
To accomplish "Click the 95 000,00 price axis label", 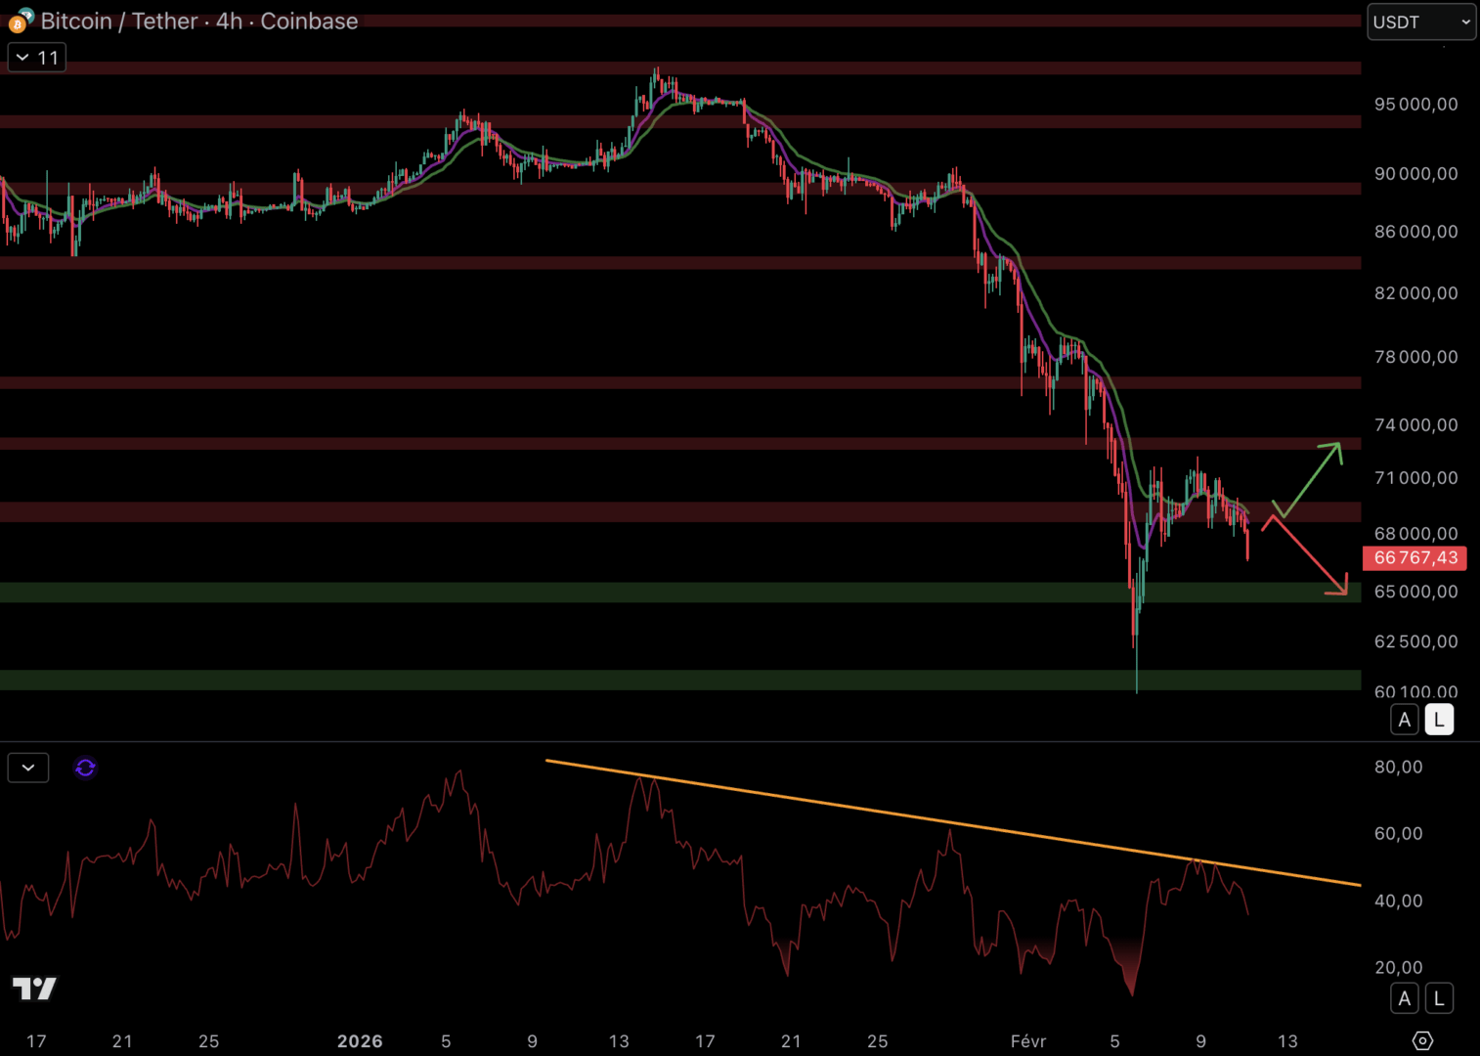I will tap(1415, 105).
